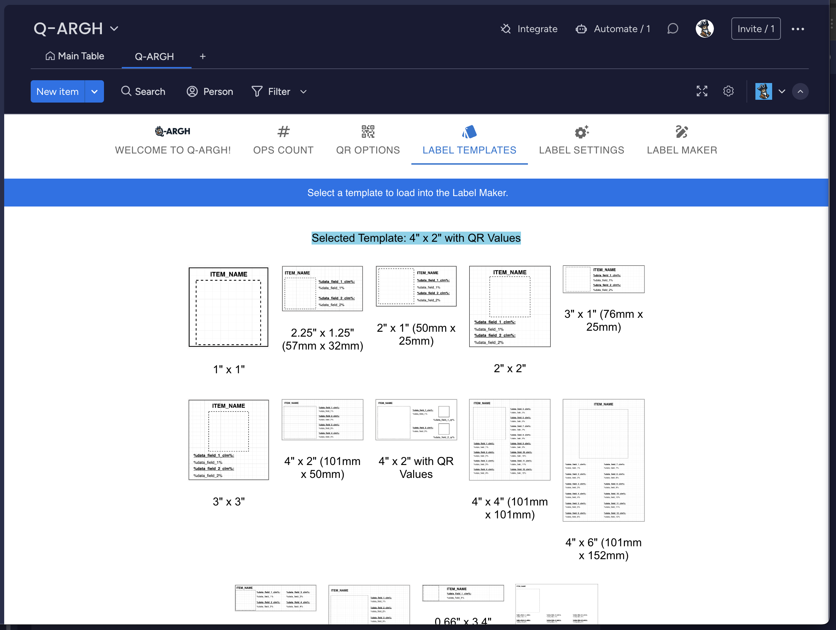This screenshot has width=836, height=630.
Task: Select the 2" x 2" template thumbnail
Action: 509,306
